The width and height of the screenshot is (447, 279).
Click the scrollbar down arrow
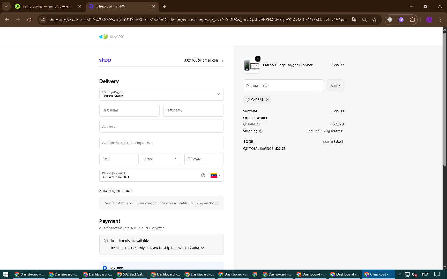coord(445,267)
